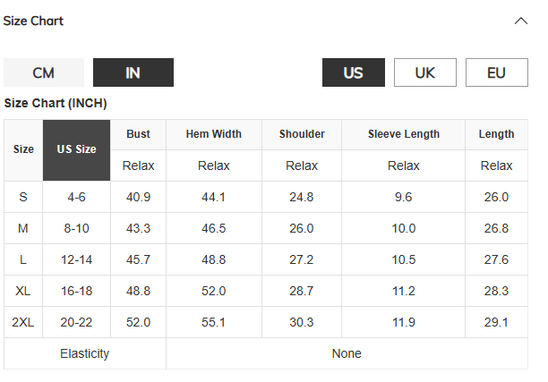Click the US Size column header
The image size is (548, 382).
(x=76, y=149)
